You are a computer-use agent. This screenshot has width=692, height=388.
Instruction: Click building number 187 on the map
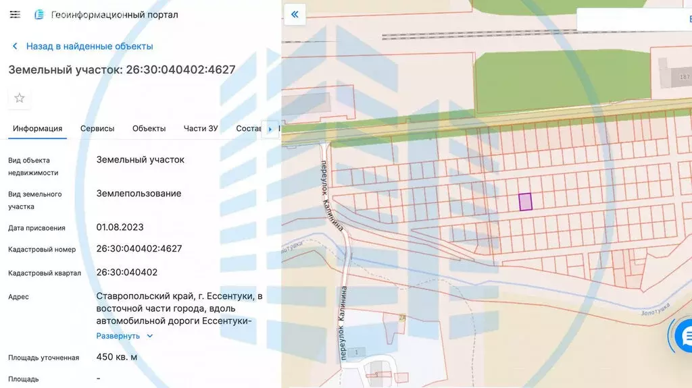[x=685, y=77]
